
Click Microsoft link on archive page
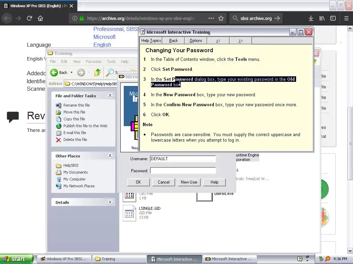[104, 37]
